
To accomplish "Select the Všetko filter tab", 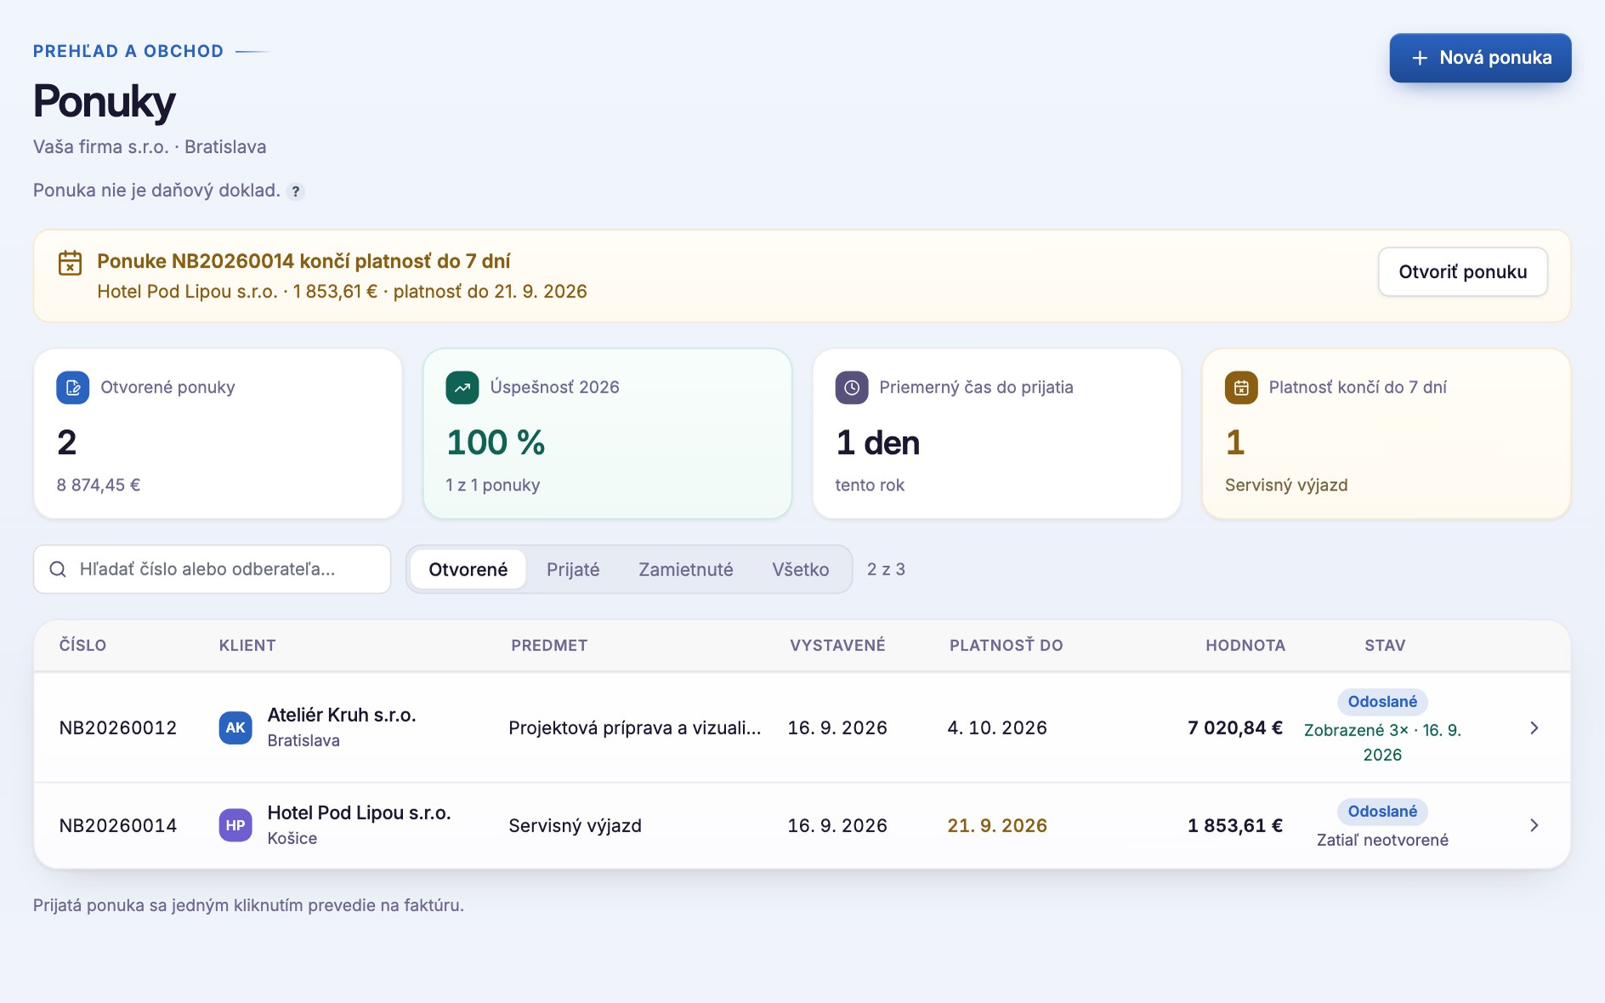I will (x=801, y=569).
